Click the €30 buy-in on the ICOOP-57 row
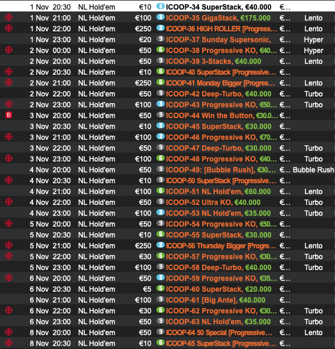This screenshot has height=349, width=335. (x=145, y=257)
